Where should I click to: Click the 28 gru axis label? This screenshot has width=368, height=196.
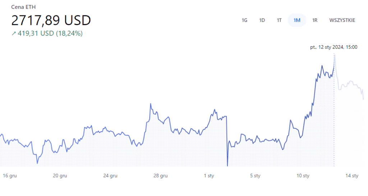click(x=161, y=176)
